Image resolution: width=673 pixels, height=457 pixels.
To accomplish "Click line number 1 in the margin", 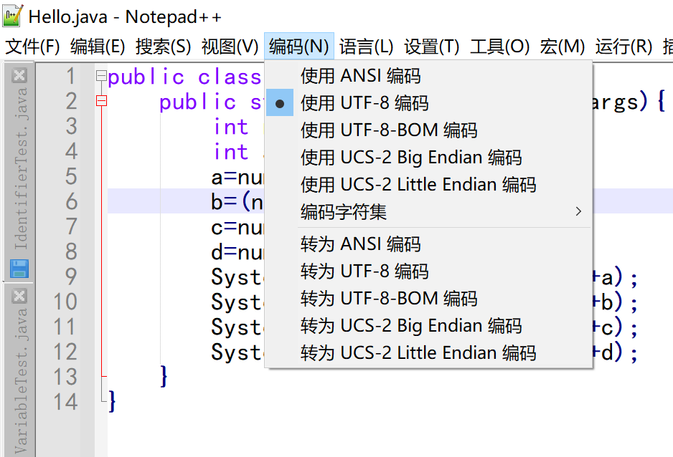I will (71, 76).
